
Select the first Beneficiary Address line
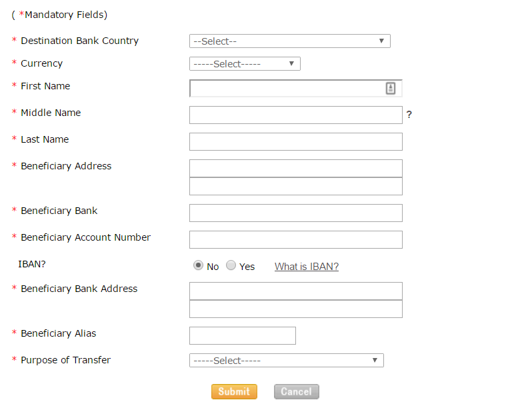tap(296, 168)
